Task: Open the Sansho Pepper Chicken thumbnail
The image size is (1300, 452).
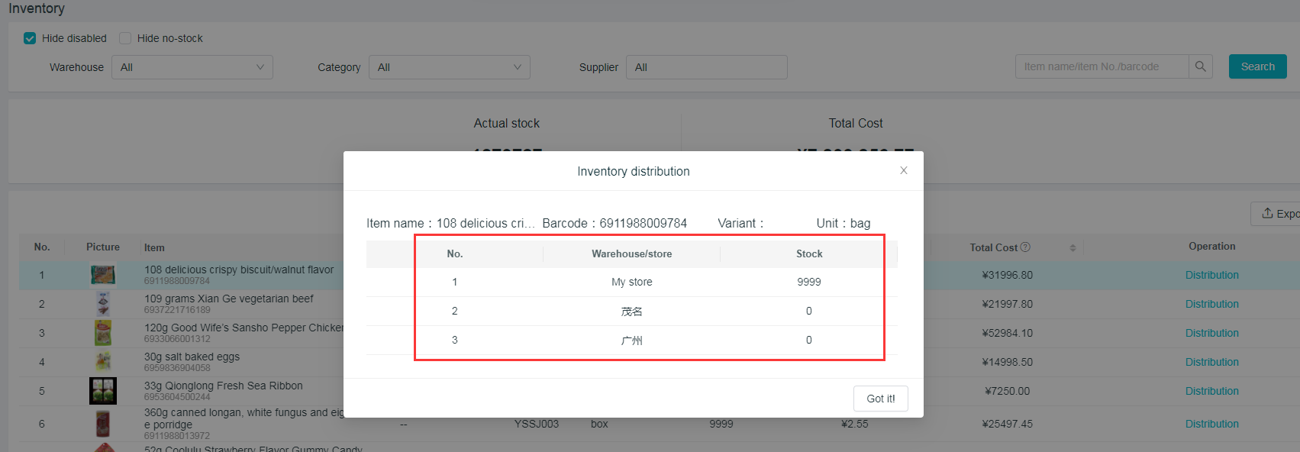Action: coord(103,333)
